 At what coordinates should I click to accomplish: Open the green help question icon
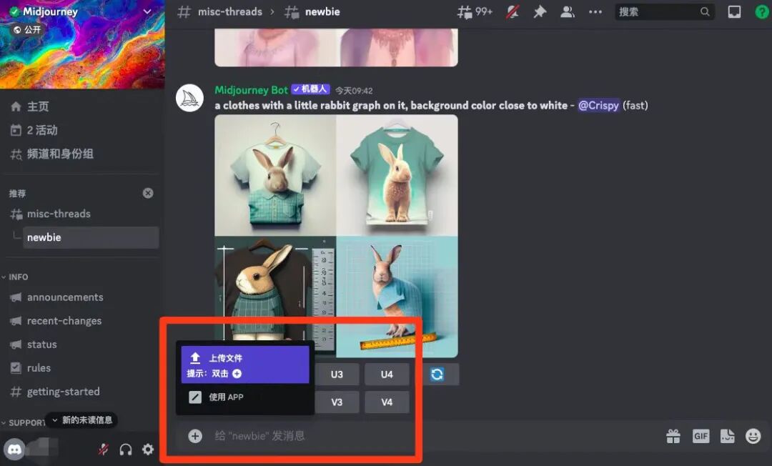pyautogui.click(x=762, y=12)
